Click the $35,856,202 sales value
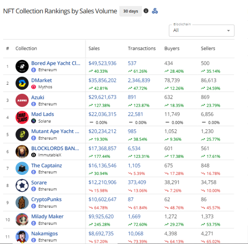Viewport: 248px width, 244px height. pos(102,80)
